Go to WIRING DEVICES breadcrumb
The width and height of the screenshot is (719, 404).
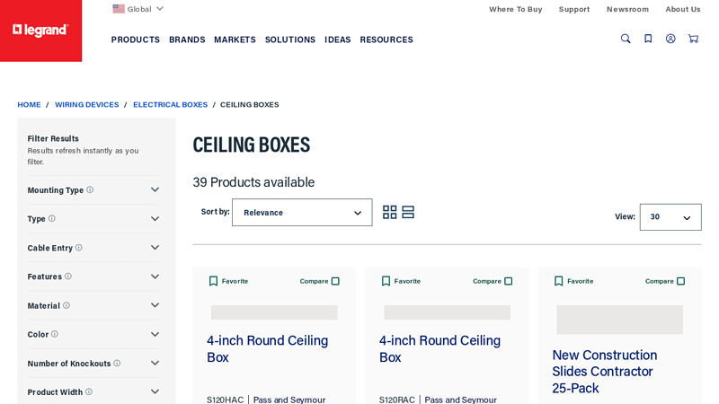(86, 104)
